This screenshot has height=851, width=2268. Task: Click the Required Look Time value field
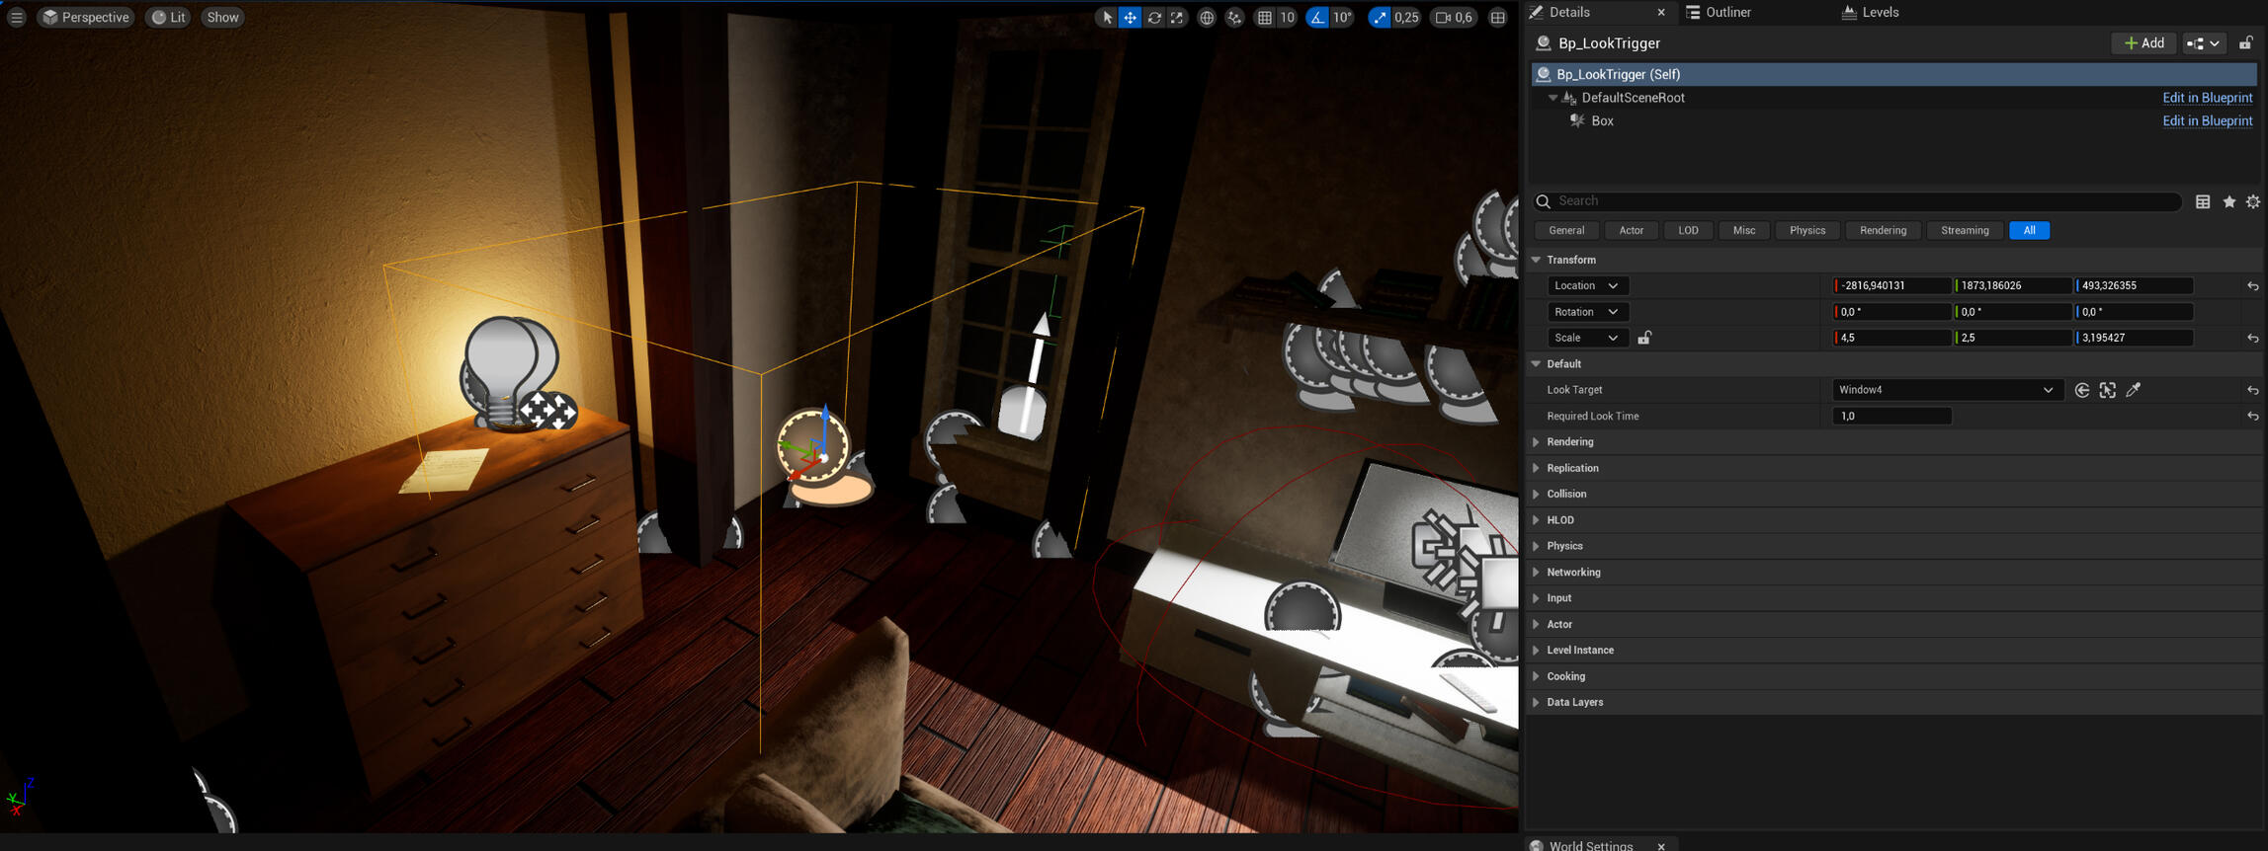[x=1891, y=416]
